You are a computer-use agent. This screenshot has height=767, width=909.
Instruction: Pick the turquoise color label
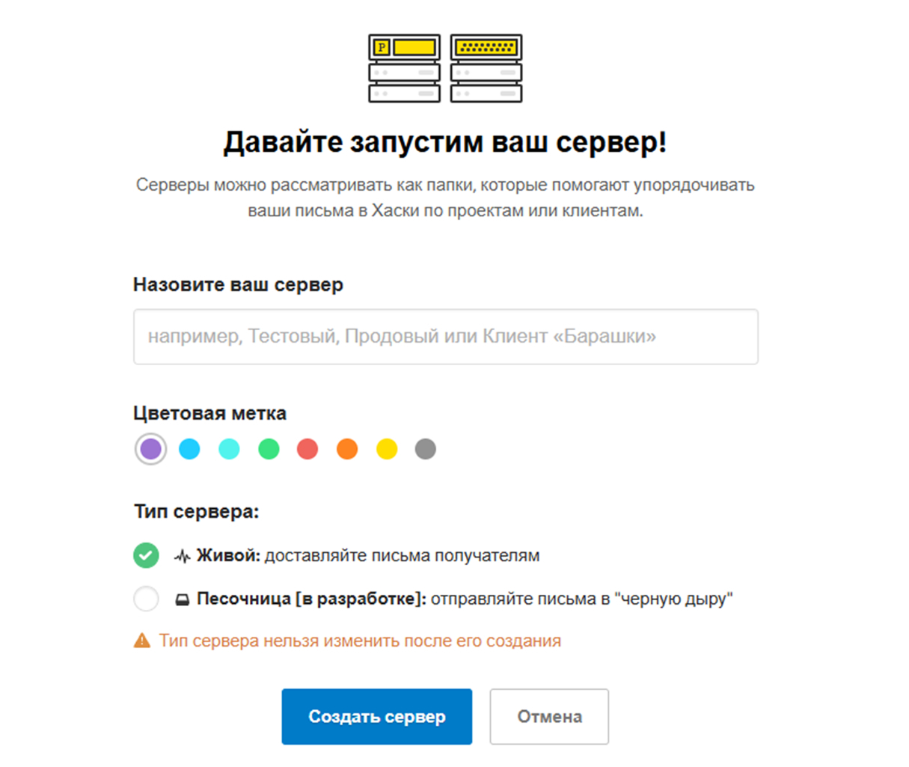[x=229, y=449]
